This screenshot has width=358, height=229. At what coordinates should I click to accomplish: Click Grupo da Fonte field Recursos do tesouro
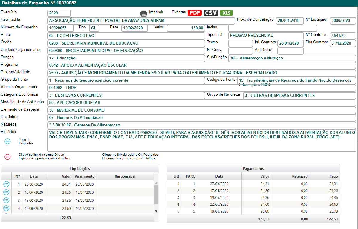tap(126, 80)
